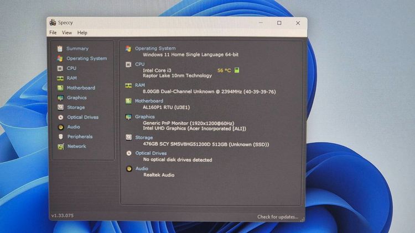Click 'Windows 11 Home Single Language 64-bit' text
Screen dimensions: 415x233
190,55
